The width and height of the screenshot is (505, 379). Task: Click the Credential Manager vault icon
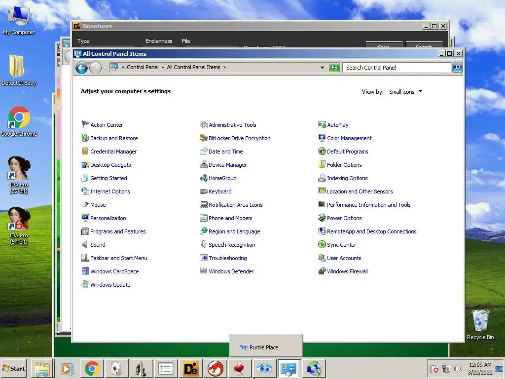click(x=85, y=151)
